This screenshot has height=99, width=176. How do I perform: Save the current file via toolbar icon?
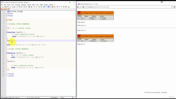pos(6,7)
